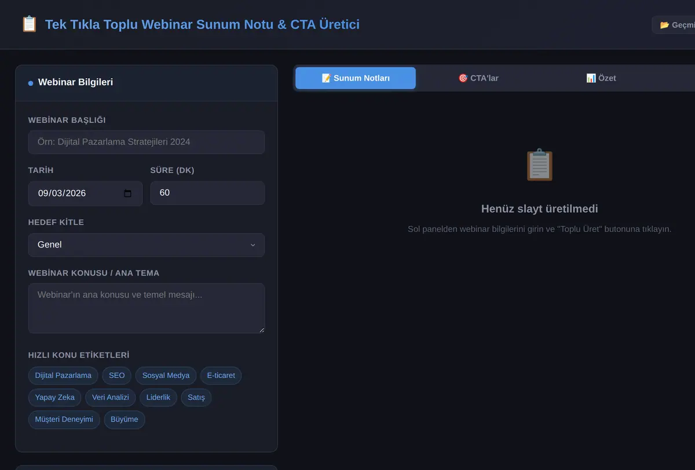Click the page title Tek Tıkla Toplu Webinar

pos(202,24)
